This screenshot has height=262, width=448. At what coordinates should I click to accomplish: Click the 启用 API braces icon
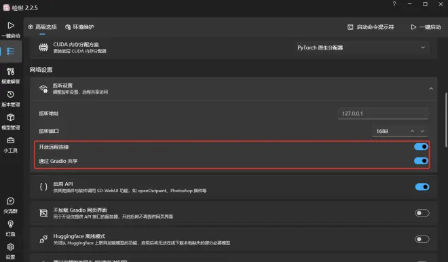43,187
